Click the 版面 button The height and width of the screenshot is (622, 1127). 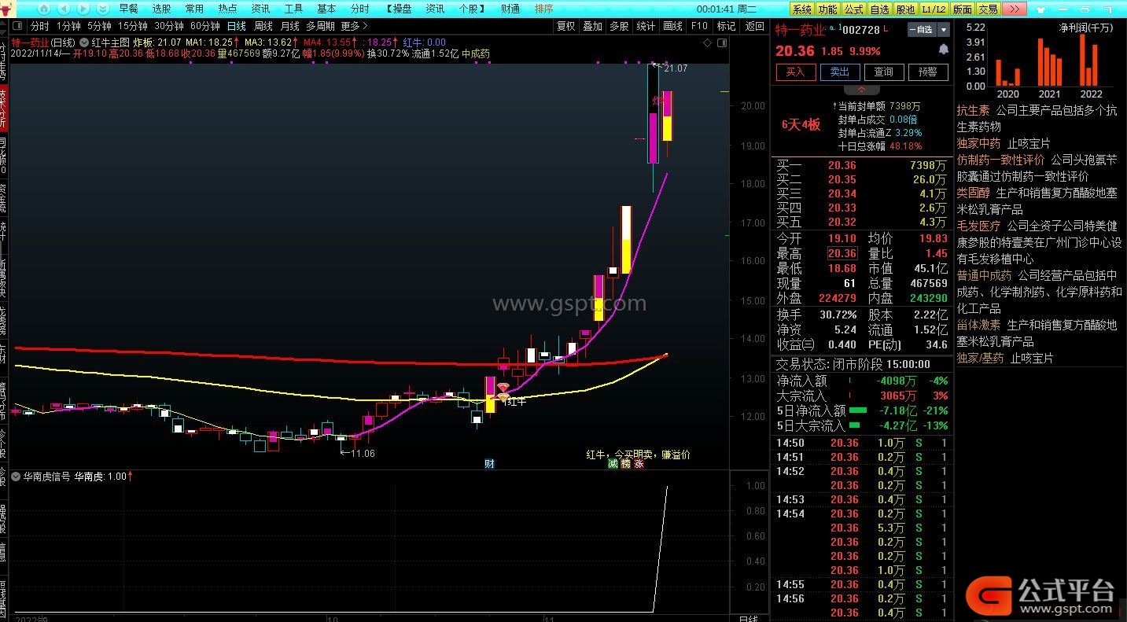pyautogui.click(x=962, y=9)
